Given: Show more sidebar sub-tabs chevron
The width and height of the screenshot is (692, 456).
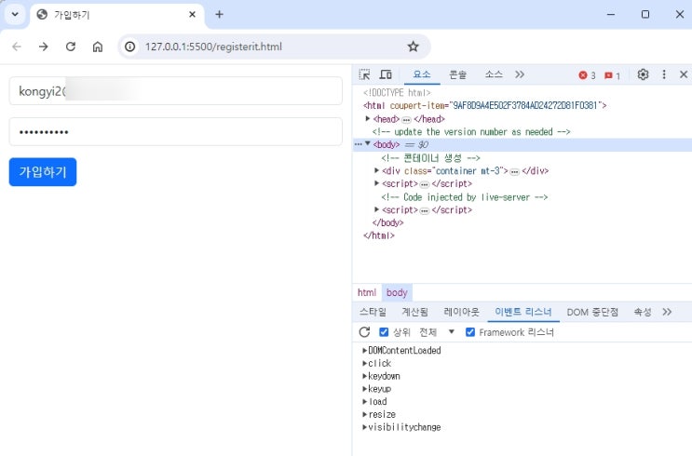Looking at the screenshot, I should click(667, 313).
